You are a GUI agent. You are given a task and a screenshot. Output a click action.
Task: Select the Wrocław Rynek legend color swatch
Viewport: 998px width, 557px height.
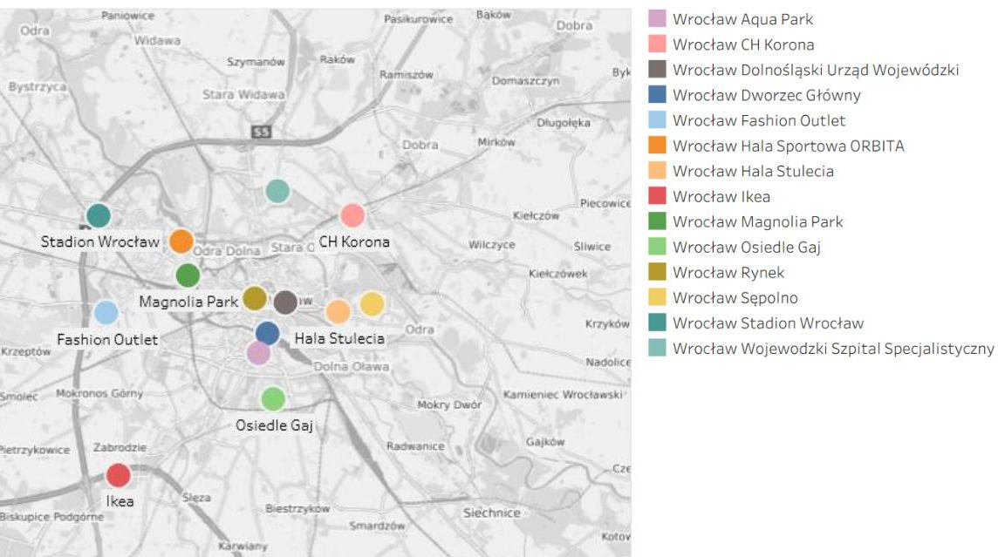pos(658,273)
